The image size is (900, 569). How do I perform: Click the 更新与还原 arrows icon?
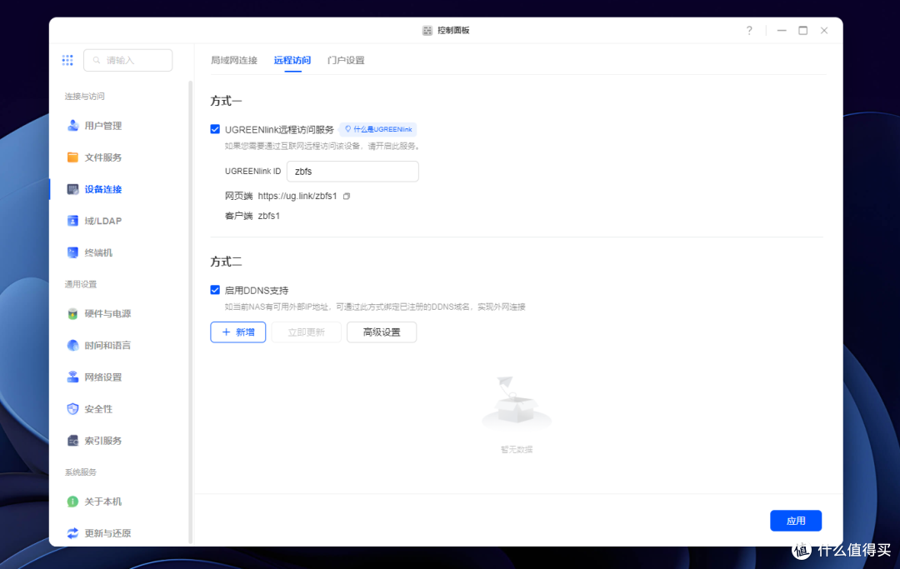click(x=72, y=533)
